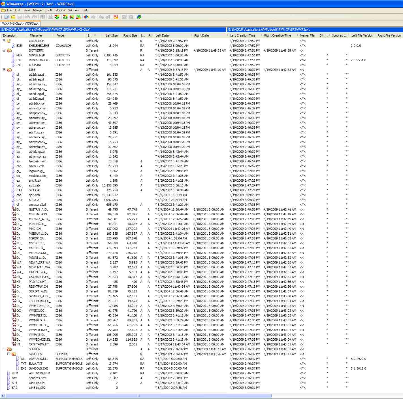Collapse the SYMBOLS subfolder node

click(8, 354)
